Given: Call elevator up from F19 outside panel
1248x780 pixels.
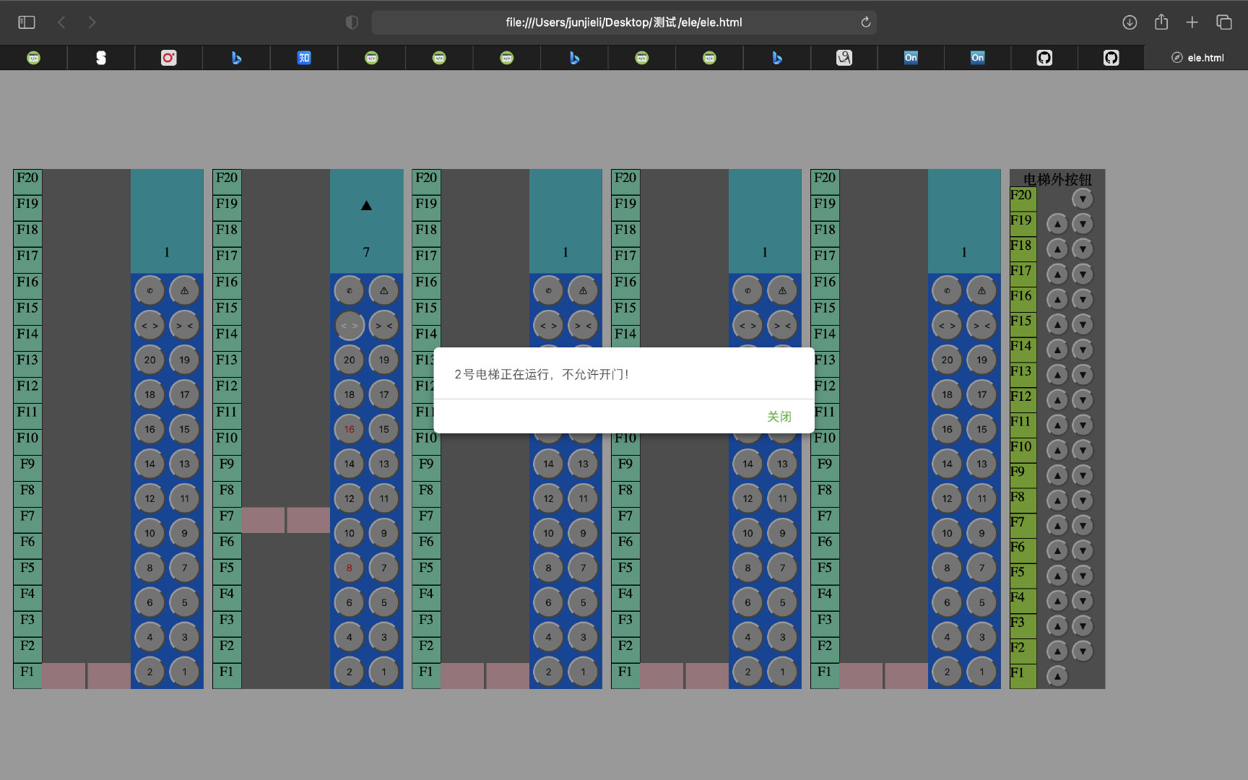Looking at the screenshot, I should pos(1057,224).
